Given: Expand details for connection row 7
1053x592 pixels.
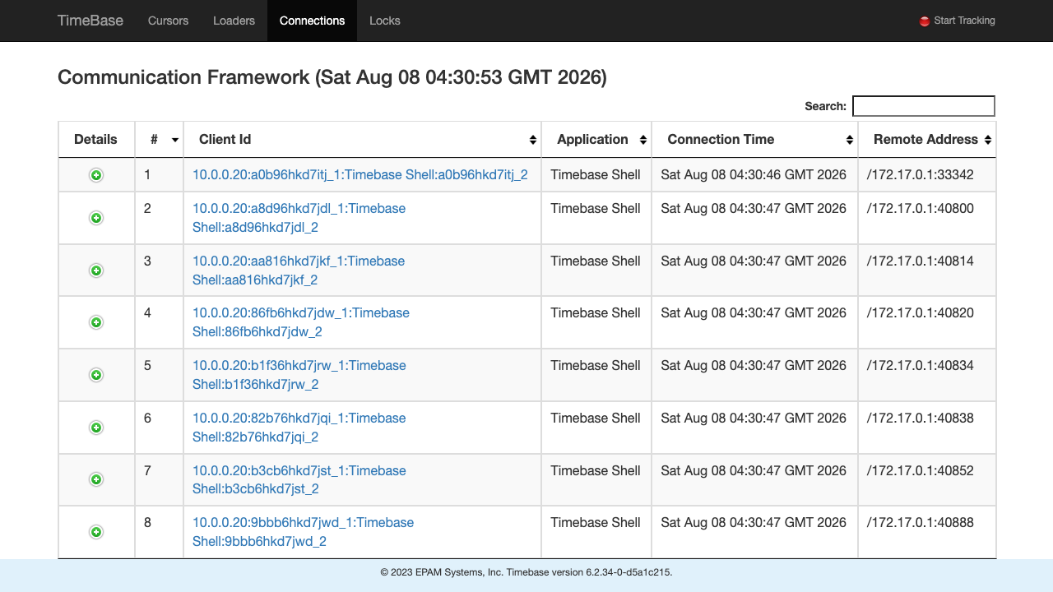Looking at the screenshot, I should [96, 479].
